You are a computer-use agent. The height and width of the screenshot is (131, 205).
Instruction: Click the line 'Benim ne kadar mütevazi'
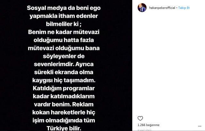(64, 32)
